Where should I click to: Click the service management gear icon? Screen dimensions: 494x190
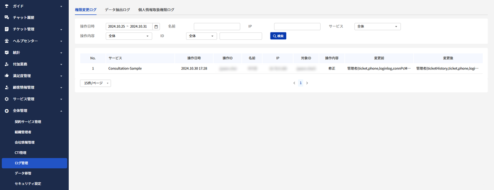7,99
